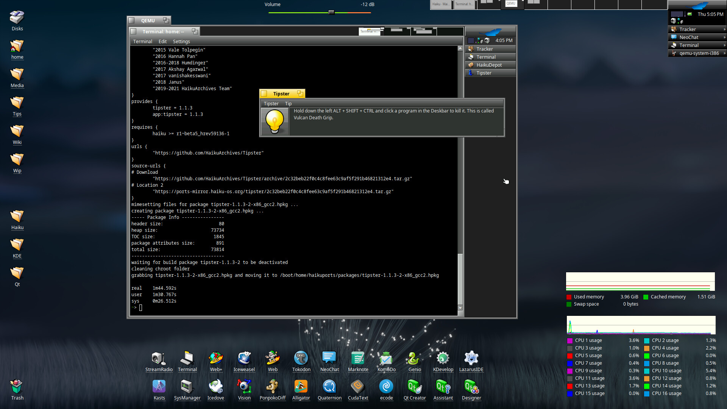Screen dimensions: 727x409
Task: Launch the CudaText editor icon
Action: tap(358, 387)
